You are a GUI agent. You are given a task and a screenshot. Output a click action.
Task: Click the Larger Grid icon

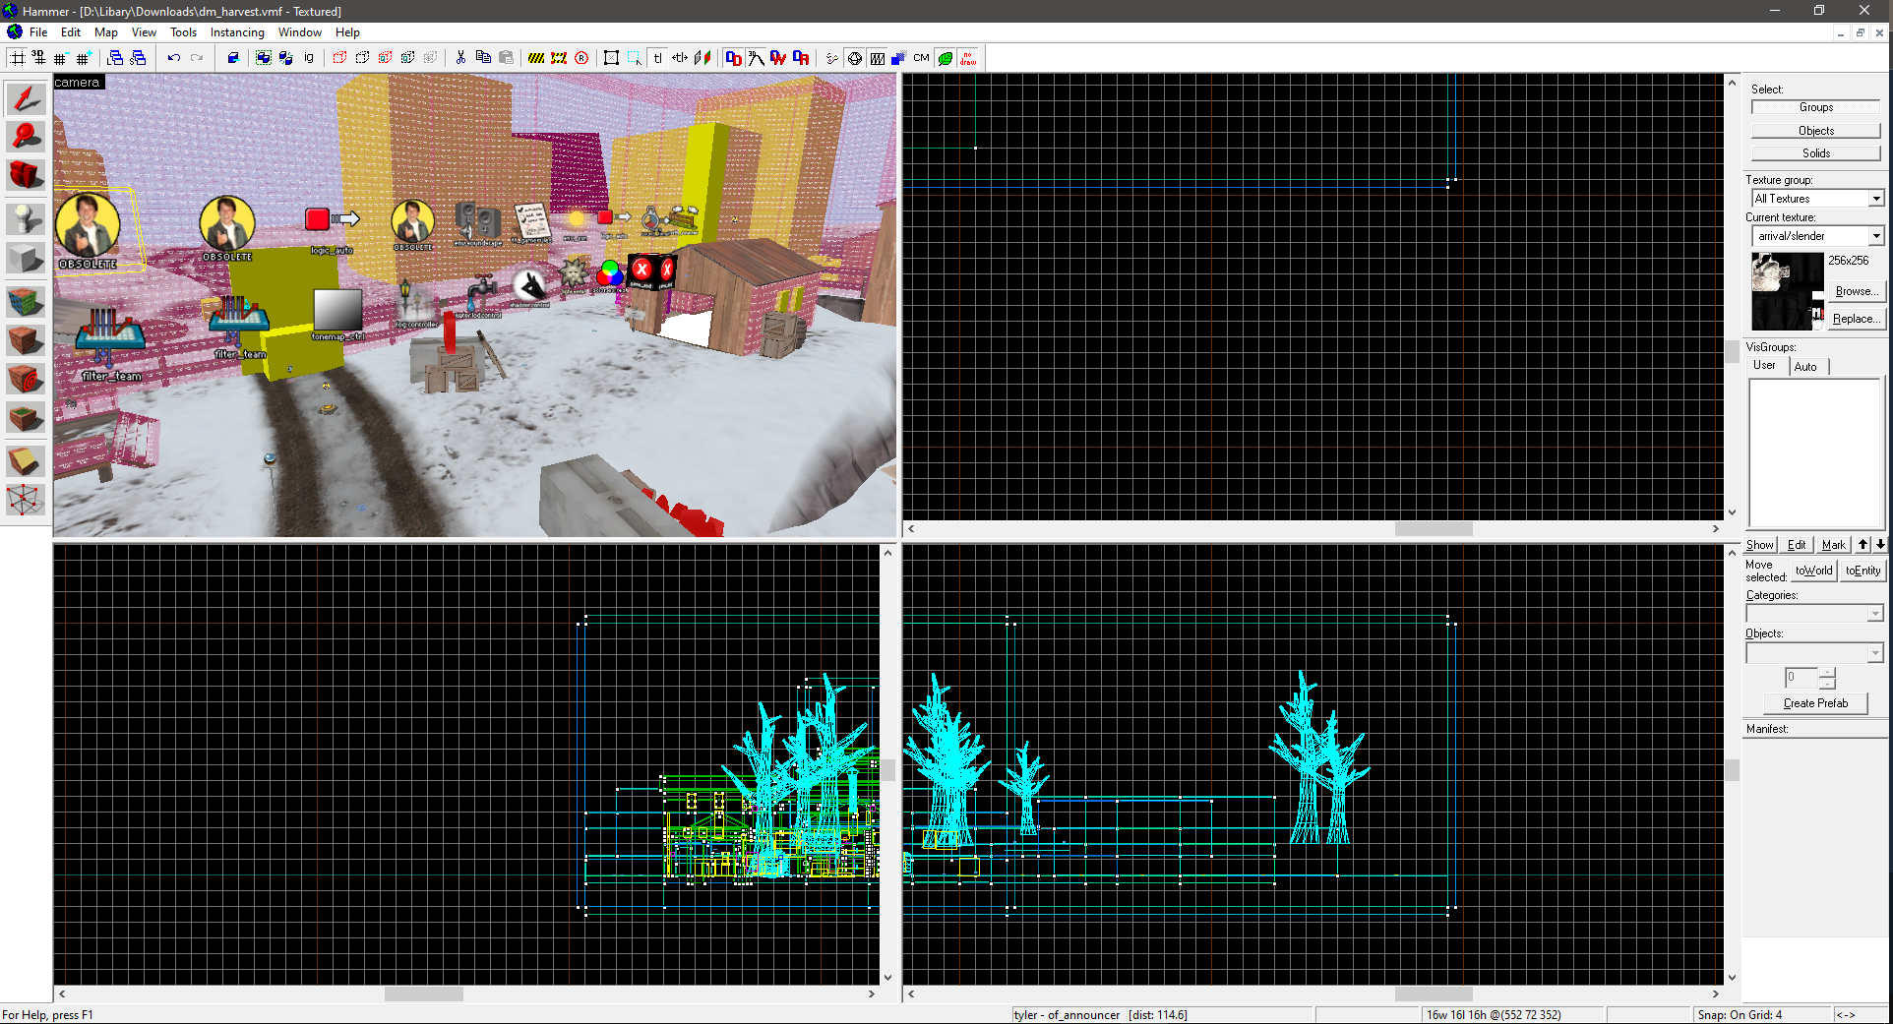[83, 58]
